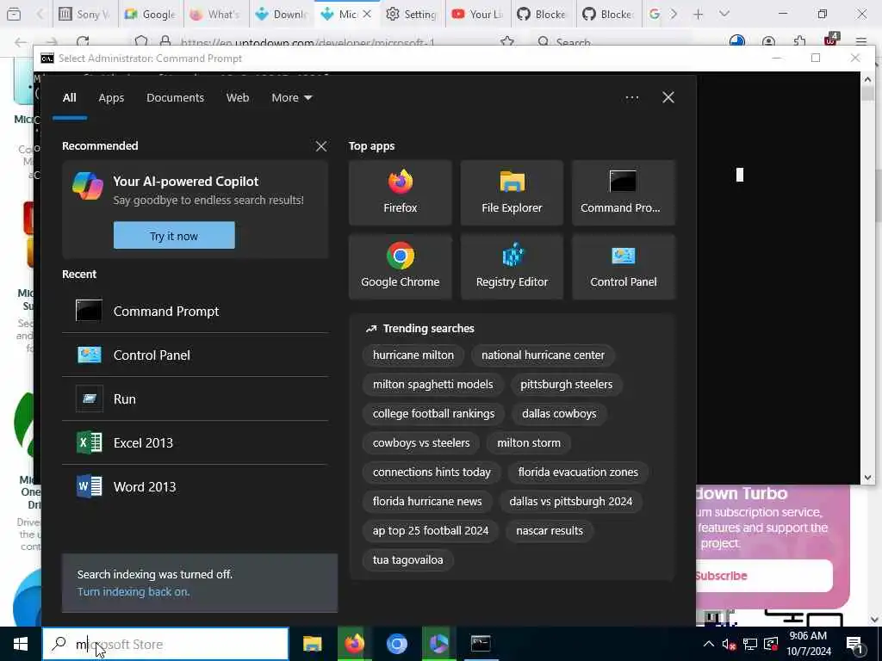Open Control Panel from Recent list
Image resolution: width=882 pixels, height=661 pixels.
point(195,355)
